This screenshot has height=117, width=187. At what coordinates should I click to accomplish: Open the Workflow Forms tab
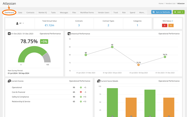(x=87, y=13)
